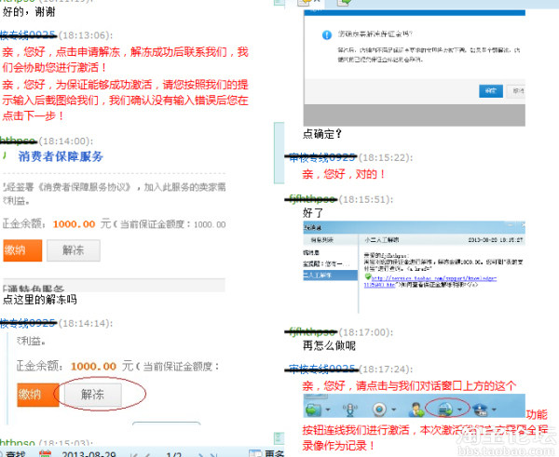Open the calendar icon beside the date
Viewport: 559px width, 457px height.
[x=45, y=454]
